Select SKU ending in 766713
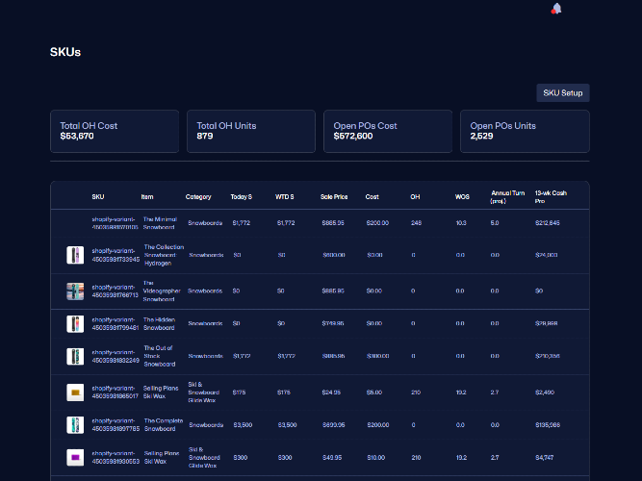 [x=116, y=291]
